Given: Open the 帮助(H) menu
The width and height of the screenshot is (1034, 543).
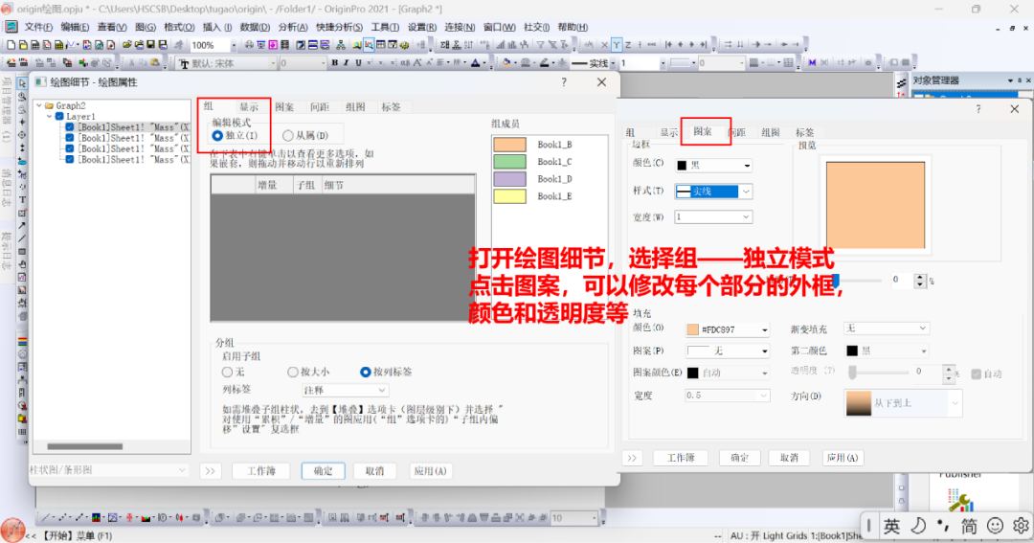Looking at the screenshot, I should [573, 27].
